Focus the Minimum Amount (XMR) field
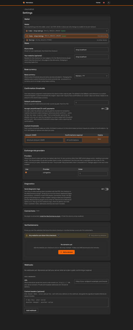The height and width of the screenshot is (330, 133). coord(44,140)
